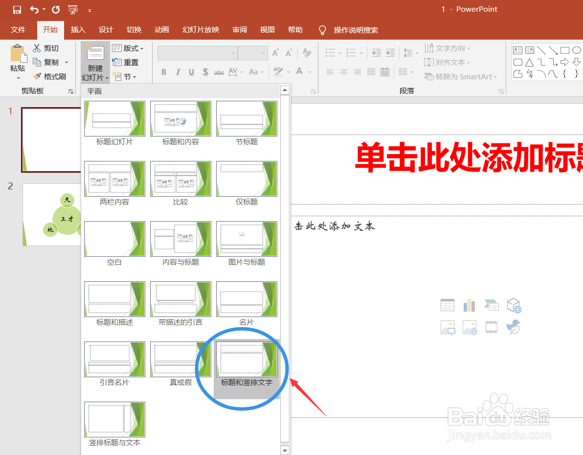Switch to the 幻灯片放映 tab
Viewport: 583px width, 455px height.
pyautogui.click(x=201, y=30)
